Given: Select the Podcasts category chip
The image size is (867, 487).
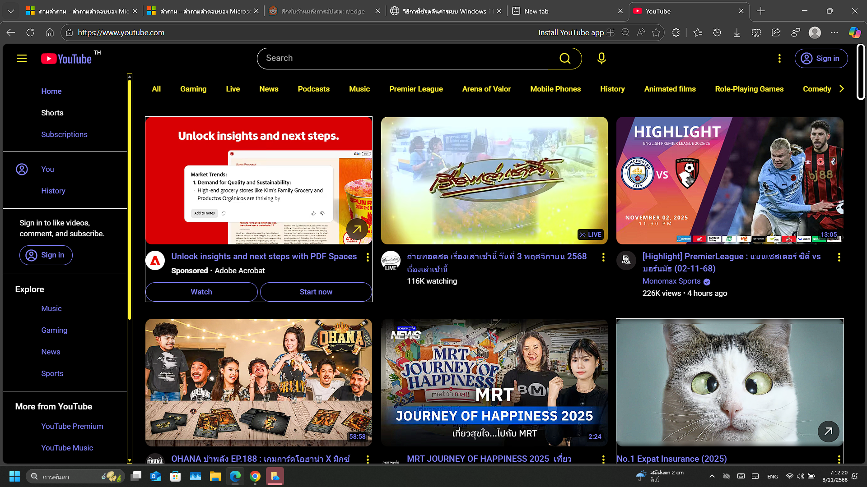Looking at the screenshot, I should (x=313, y=89).
